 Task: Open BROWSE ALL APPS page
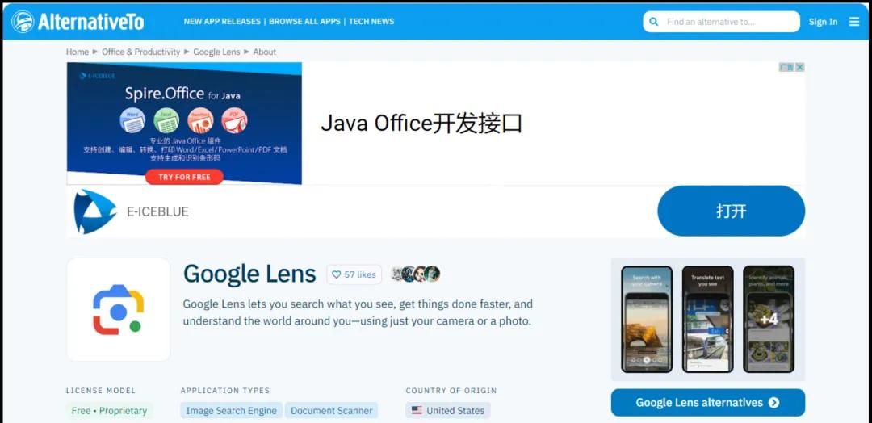pyautogui.click(x=304, y=21)
